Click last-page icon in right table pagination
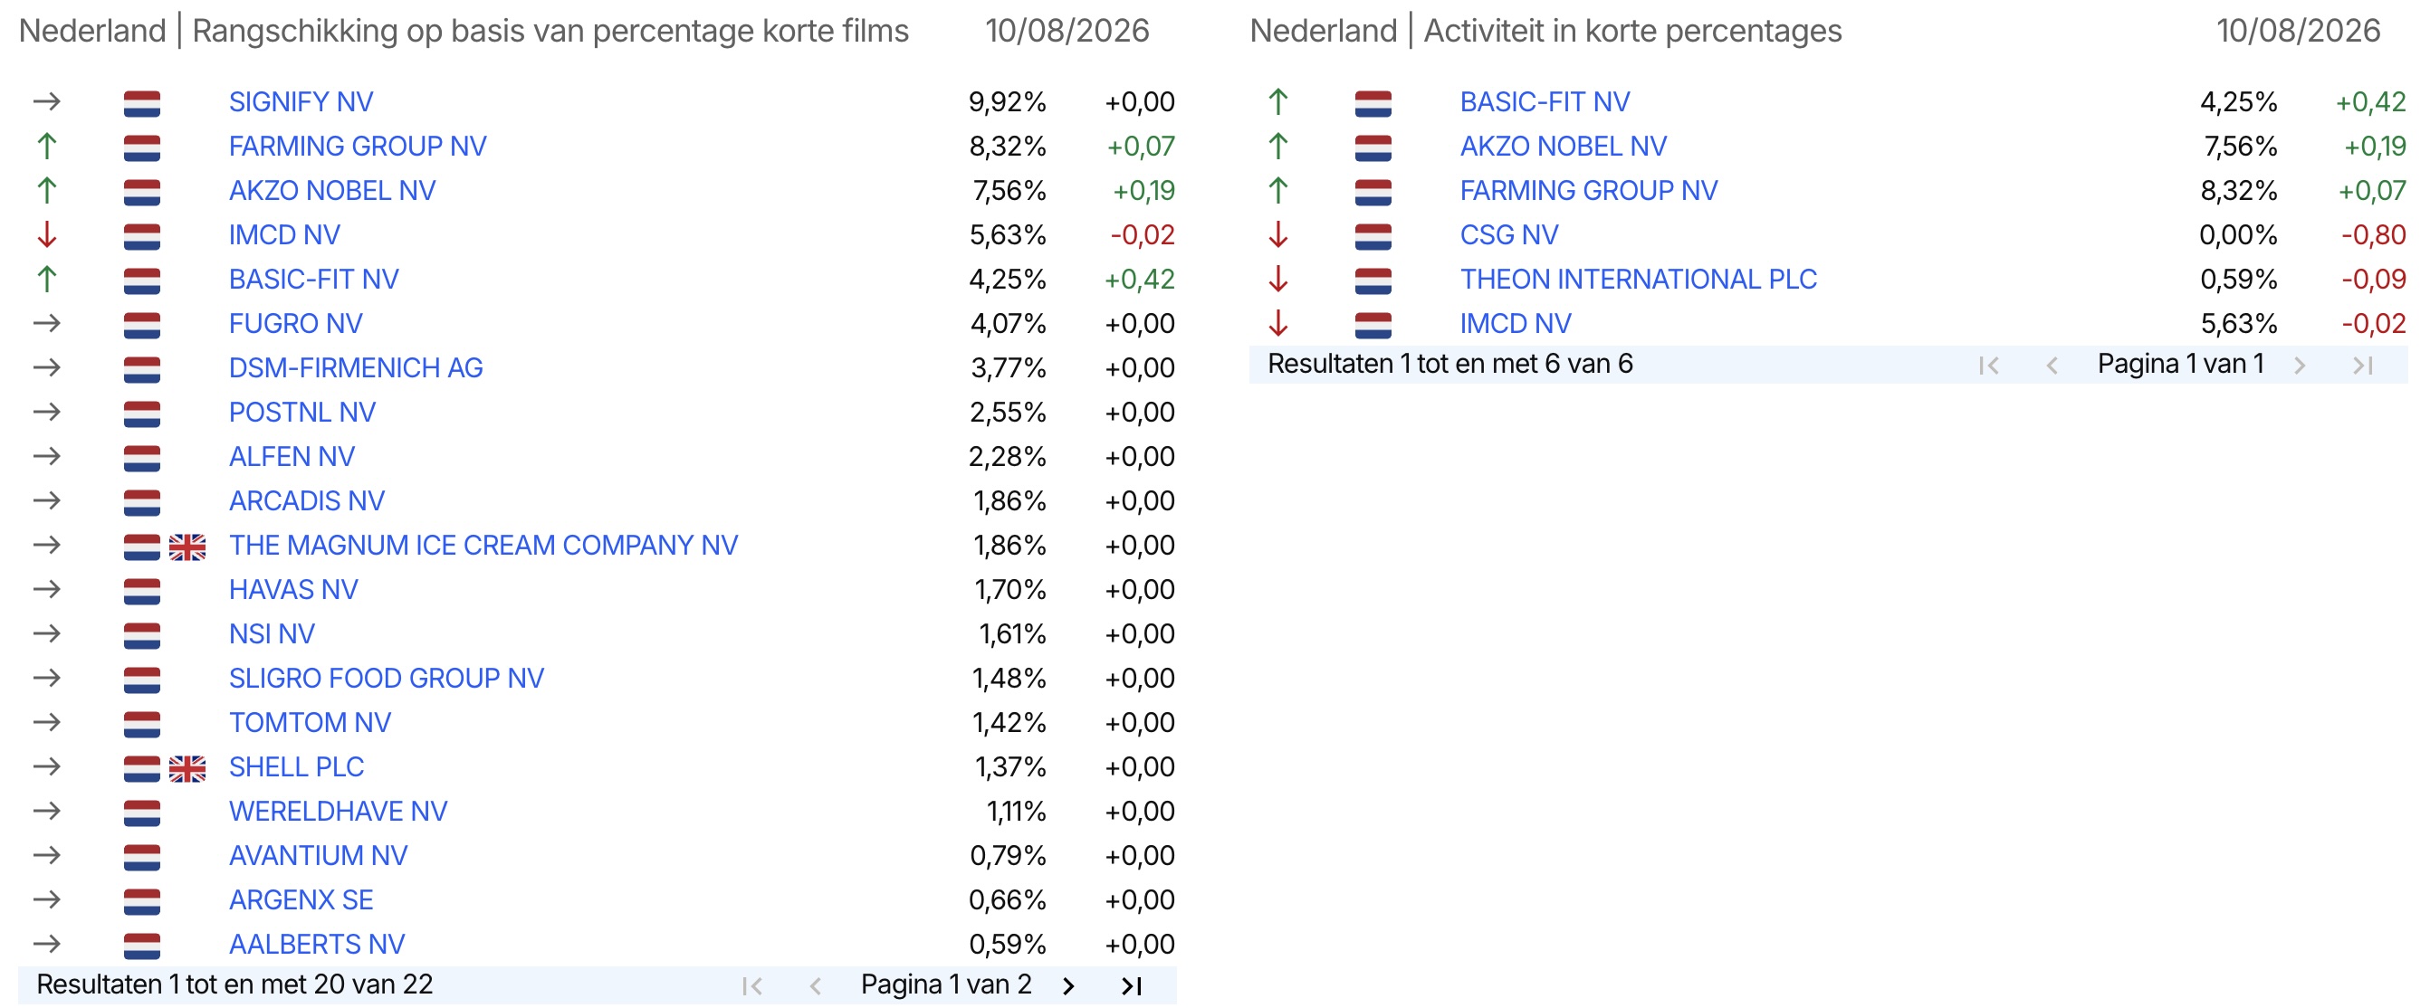The height and width of the screenshot is (1008, 2430). 2362,365
